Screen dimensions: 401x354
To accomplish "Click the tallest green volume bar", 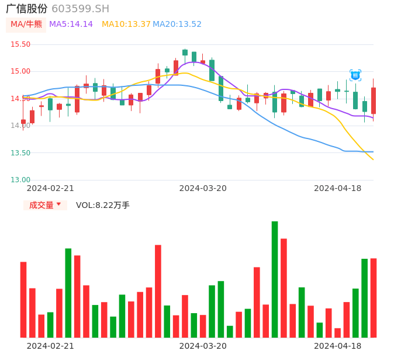I will pos(275,279).
